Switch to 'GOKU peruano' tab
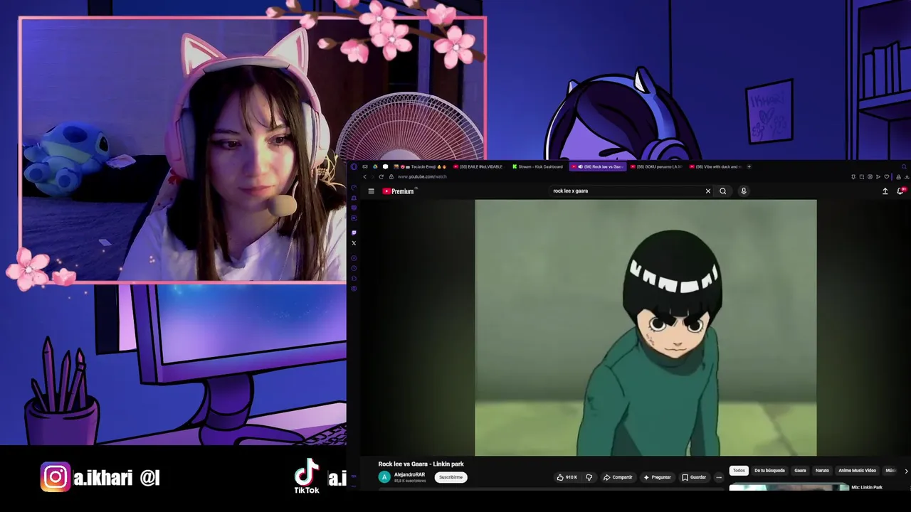 (x=656, y=166)
